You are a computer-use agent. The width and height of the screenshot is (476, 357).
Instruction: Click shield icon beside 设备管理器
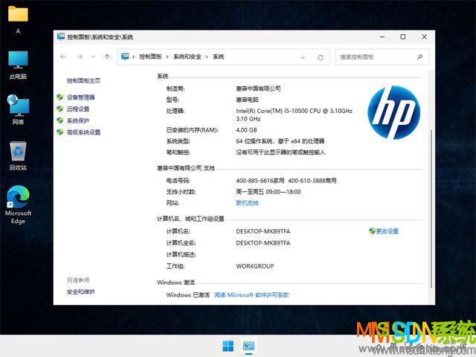59,97
